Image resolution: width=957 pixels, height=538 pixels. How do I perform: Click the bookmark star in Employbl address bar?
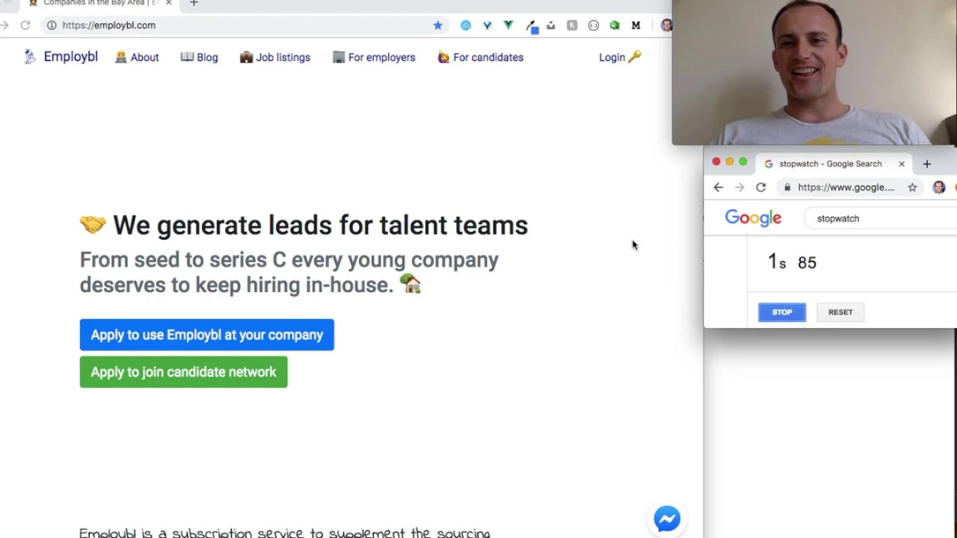(438, 25)
